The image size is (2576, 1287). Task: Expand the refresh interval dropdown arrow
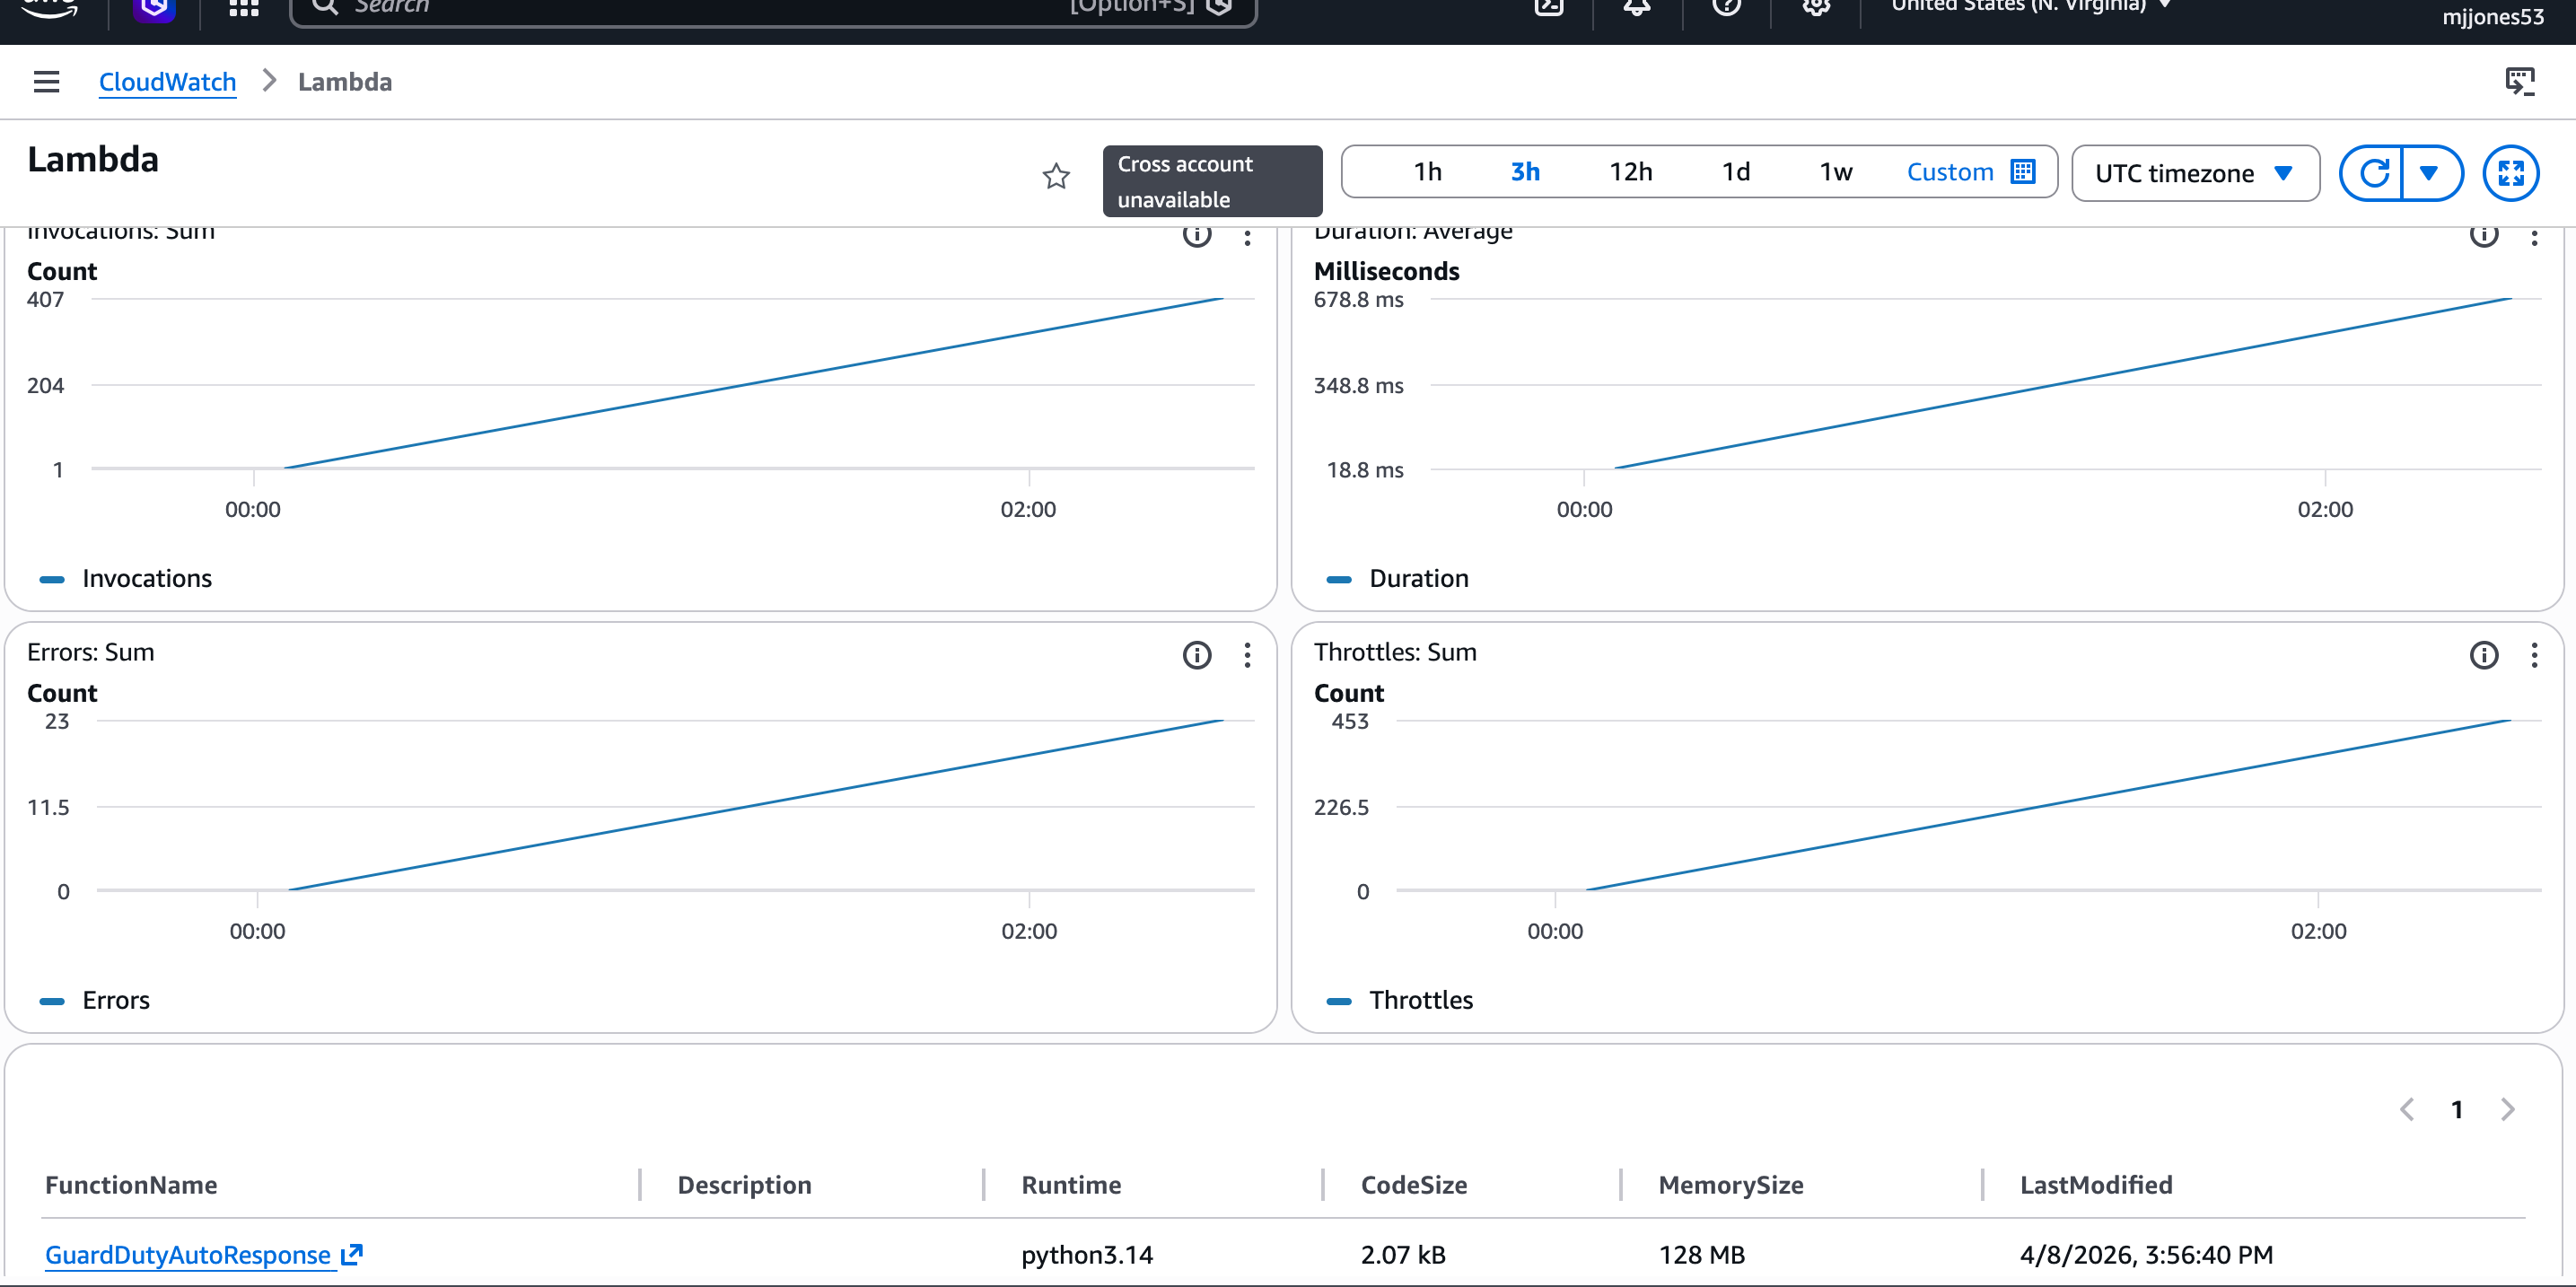click(2428, 173)
